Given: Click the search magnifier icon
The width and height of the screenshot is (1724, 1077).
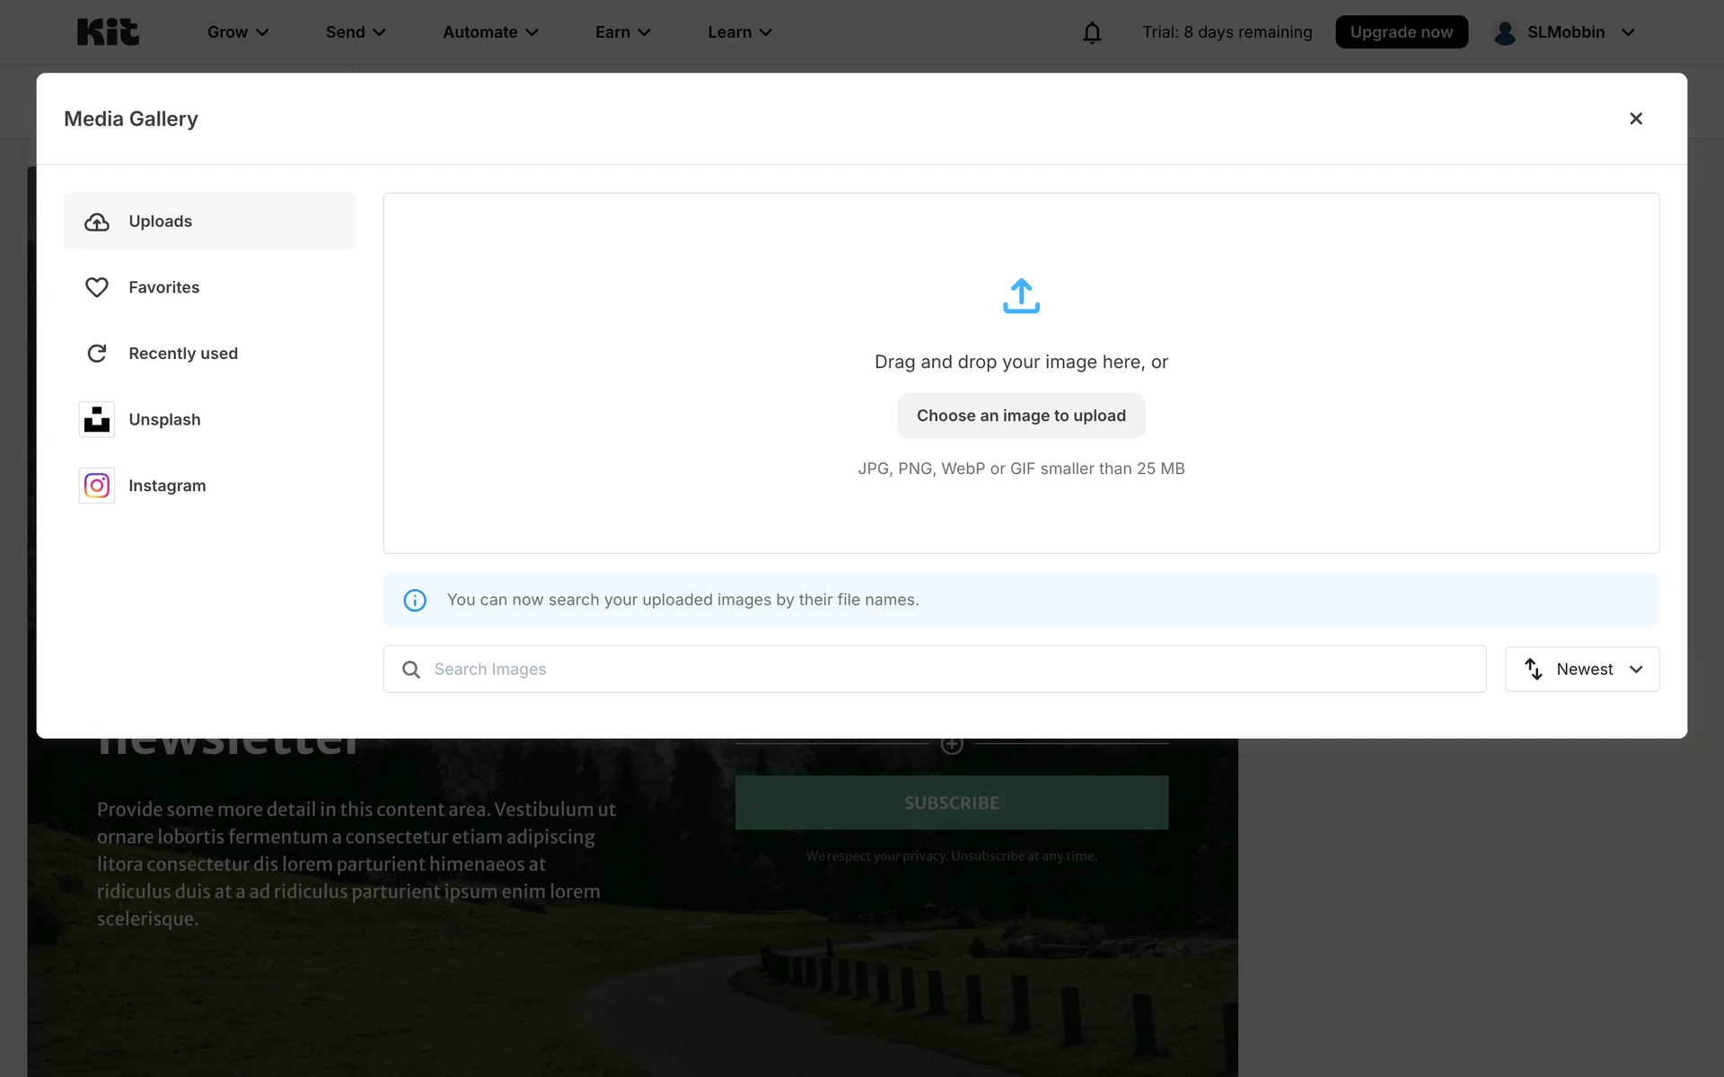Looking at the screenshot, I should tap(411, 670).
